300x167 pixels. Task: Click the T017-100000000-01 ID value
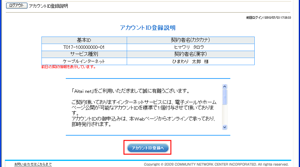pyautogui.click(x=84, y=47)
